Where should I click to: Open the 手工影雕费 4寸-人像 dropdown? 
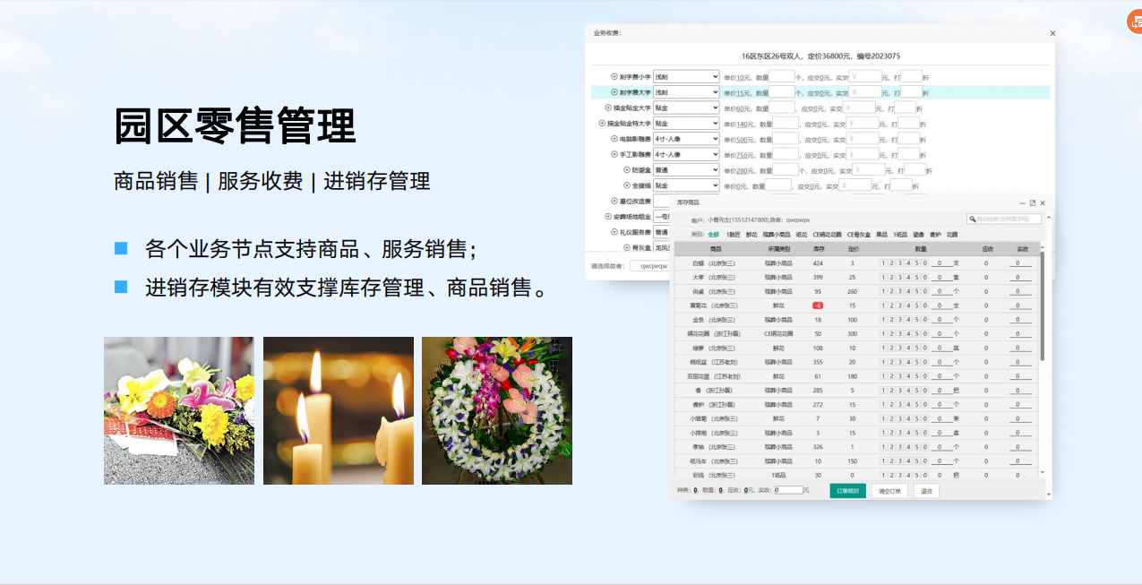pyautogui.click(x=686, y=154)
